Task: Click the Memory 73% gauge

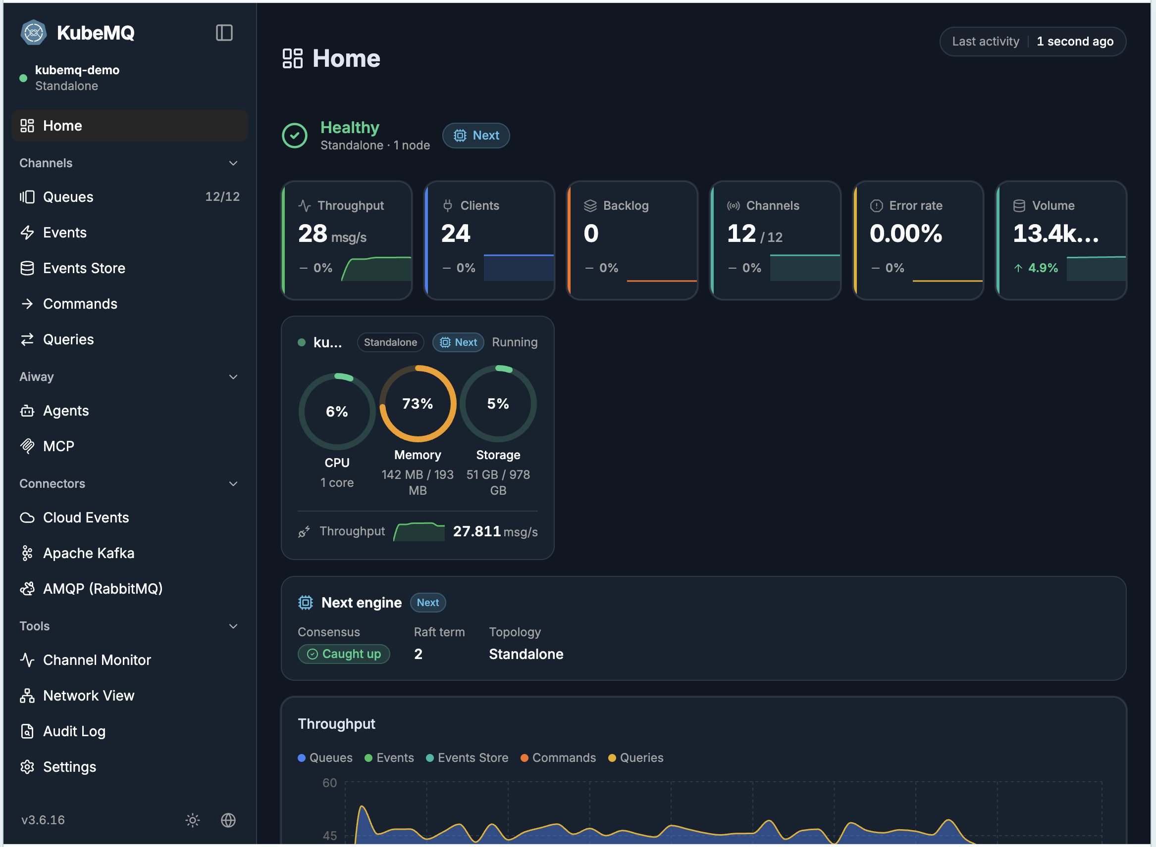Action: click(418, 404)
